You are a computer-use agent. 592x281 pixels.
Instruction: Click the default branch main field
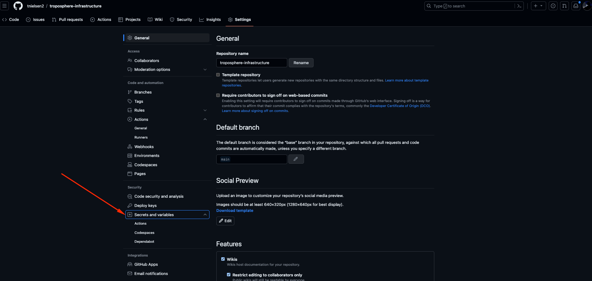[x=251, y=159]
